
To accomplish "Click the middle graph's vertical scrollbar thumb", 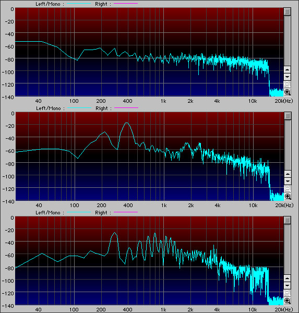I will [288, 116].
